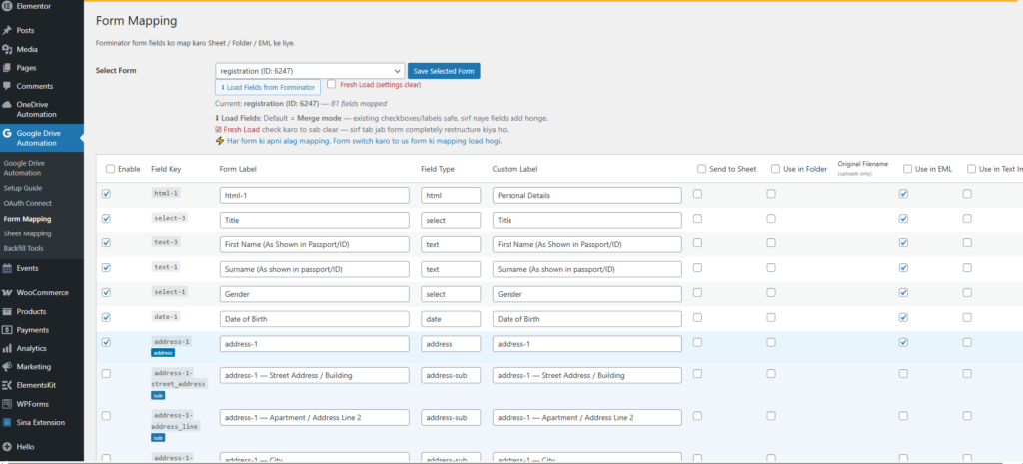
Task: Click the Media sidebar icon
Action: (7, 49)
